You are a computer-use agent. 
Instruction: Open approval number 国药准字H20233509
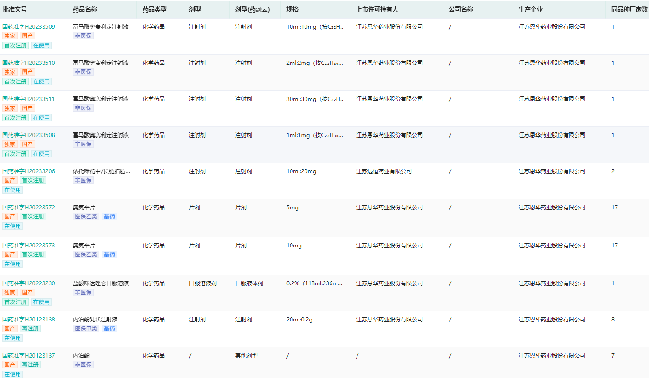click(x=29, y=27)
